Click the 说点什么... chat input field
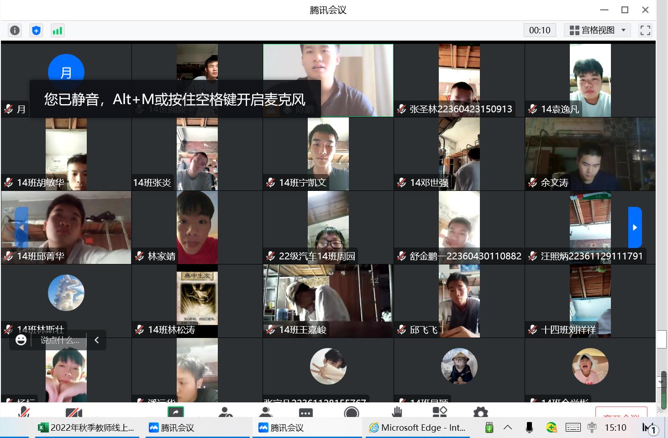 click(x=60, y=340)
